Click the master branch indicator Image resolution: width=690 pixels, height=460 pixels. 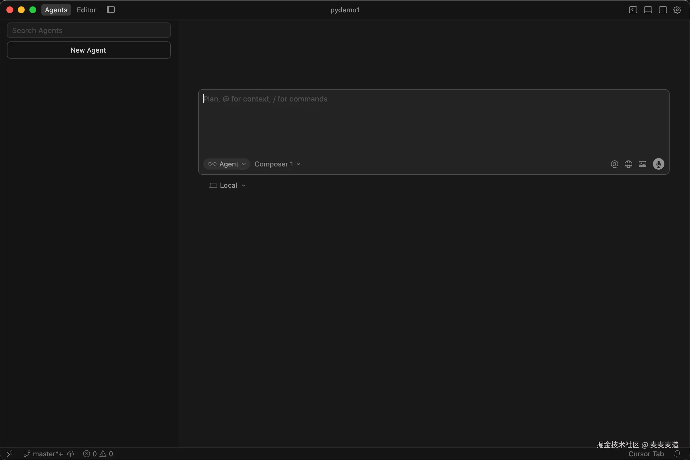coord(43,454)
